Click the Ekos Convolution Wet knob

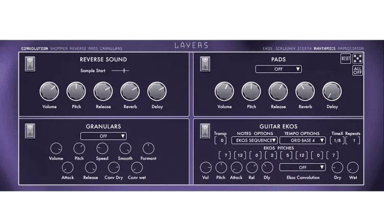pos(353,168)
